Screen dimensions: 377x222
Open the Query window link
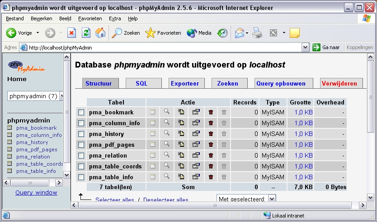(36, 192)
